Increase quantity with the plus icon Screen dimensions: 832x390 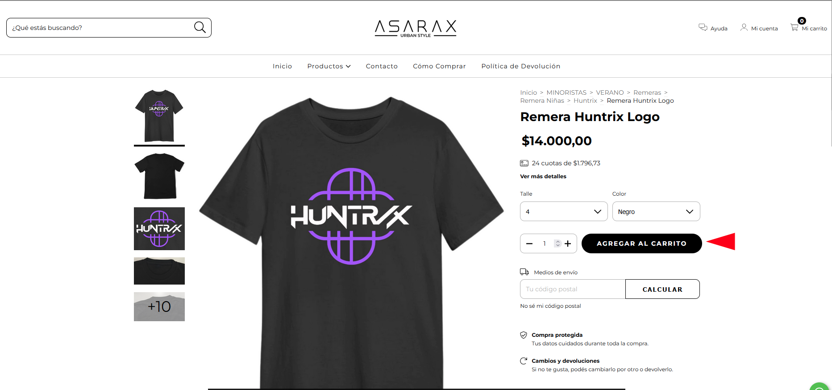tap(568, 243)
